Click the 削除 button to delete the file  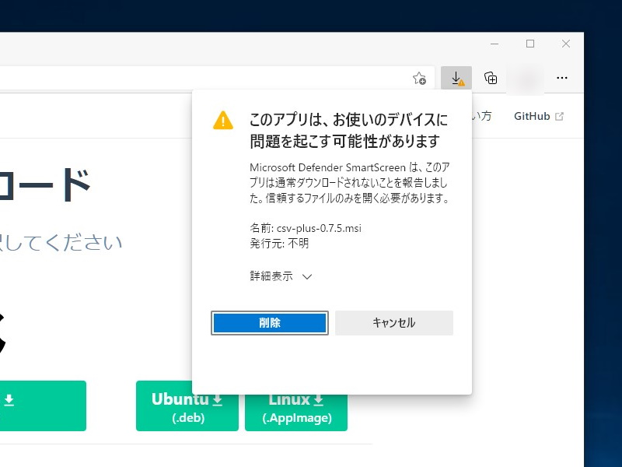(268, 323)
